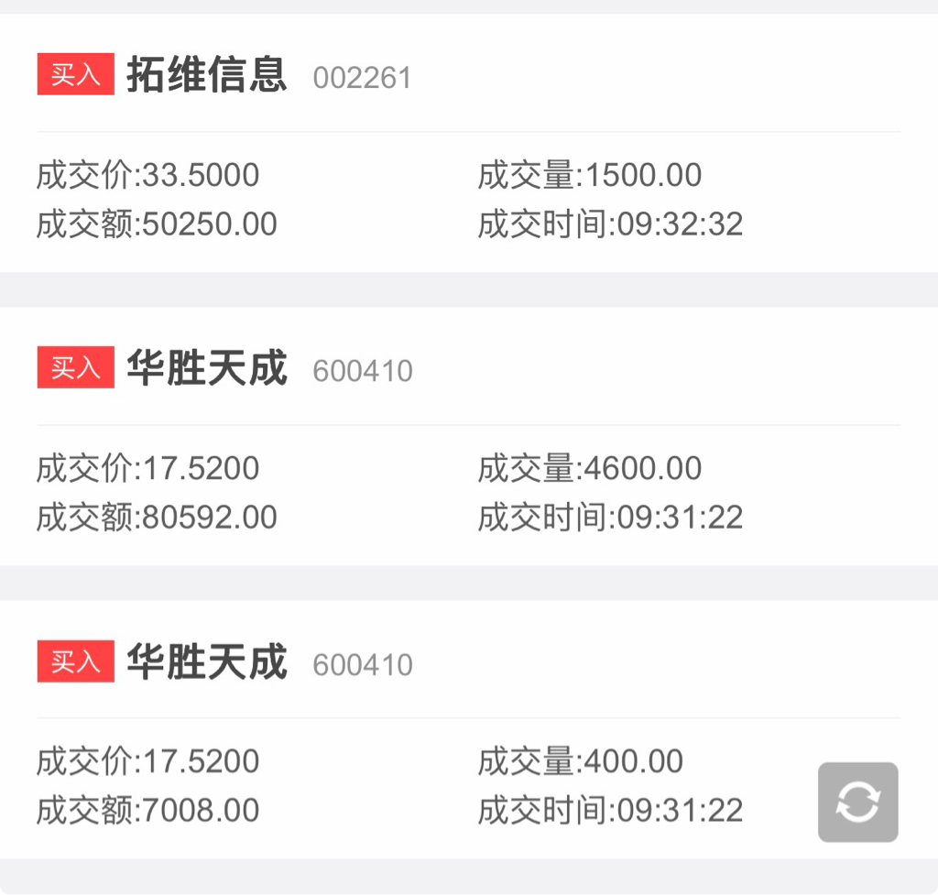Select stock code 600410 in the bottom card
This screenshot has width=938, height=895.
click(363, 665)
